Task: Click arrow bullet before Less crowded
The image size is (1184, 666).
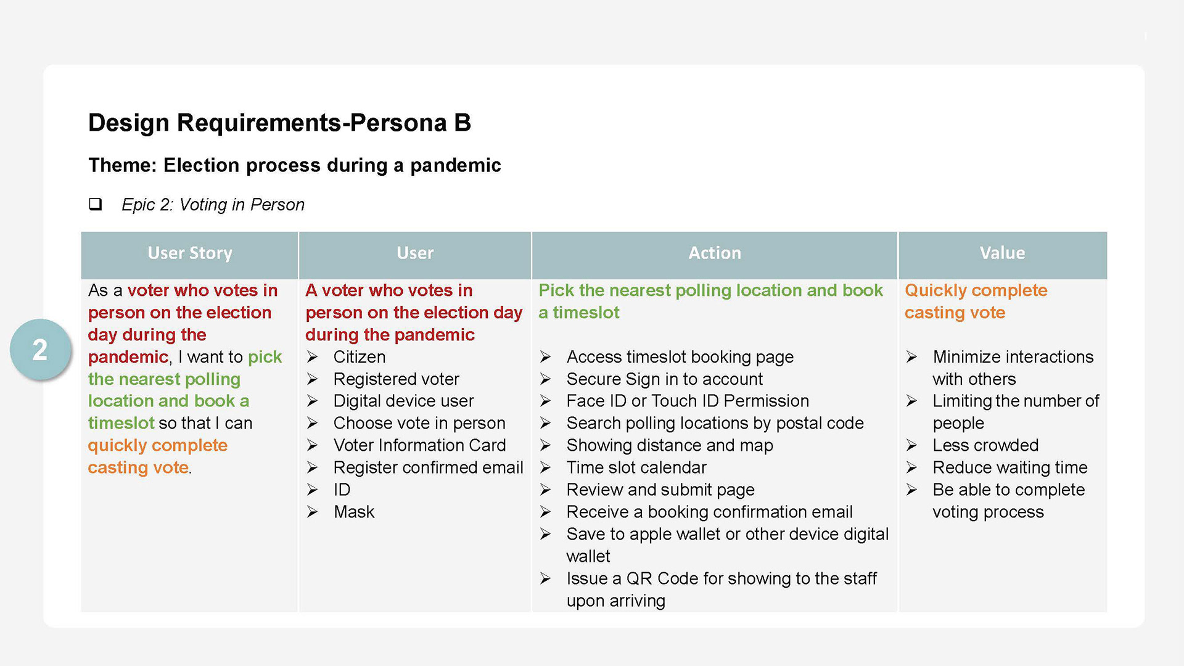Action: [x=911, y=445]
